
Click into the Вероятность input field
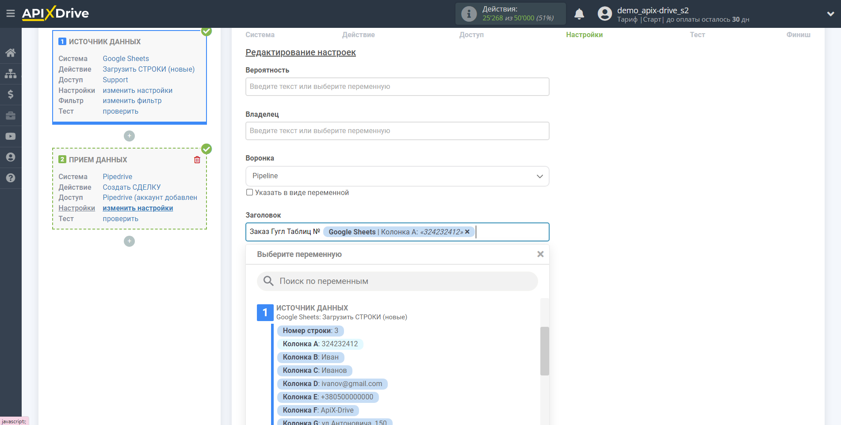click(x=397, y=87)
